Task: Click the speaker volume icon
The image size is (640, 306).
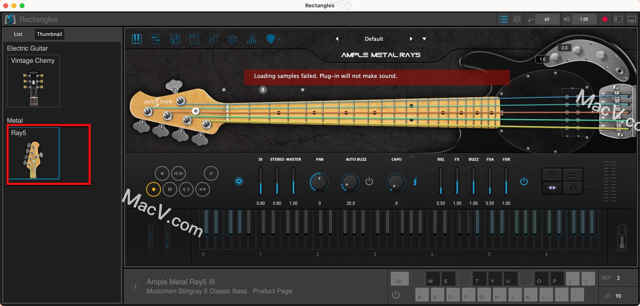Action: 566,19
